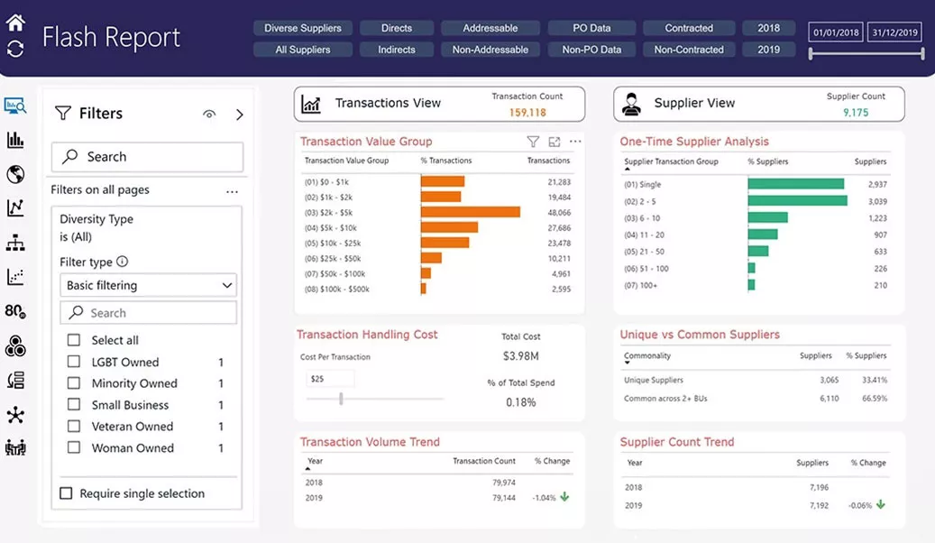Select the Non-PO Data button
The height and width of the screenshot is (543, 935).
click(591, 50)
